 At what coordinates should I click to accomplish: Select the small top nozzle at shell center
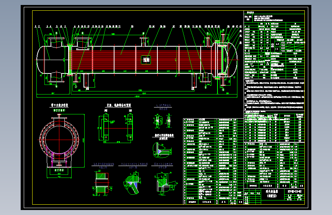pyautogui.click(x=144, y=42)
